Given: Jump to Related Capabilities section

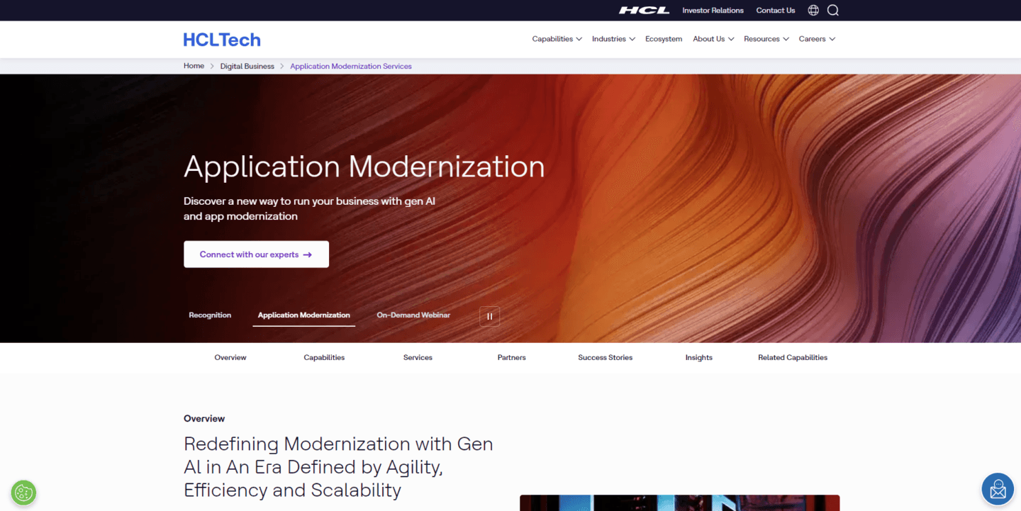Looking at the screenshot, I should click(793, 357).
